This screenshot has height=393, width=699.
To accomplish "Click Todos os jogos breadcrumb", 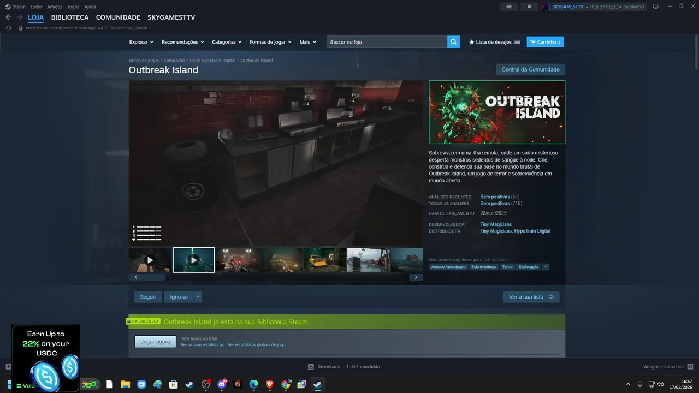I will 144,61.
